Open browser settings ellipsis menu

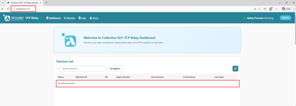276,9
